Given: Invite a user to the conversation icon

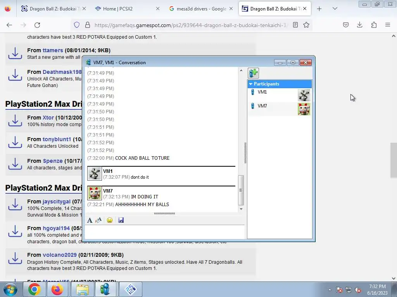Looking at the screenshot, I should [x=253, y=73].
